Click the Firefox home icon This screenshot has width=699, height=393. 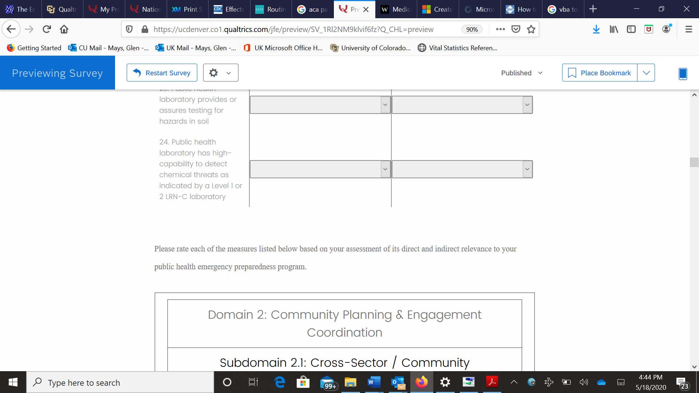pyautogui.click(x=64, y=29)
